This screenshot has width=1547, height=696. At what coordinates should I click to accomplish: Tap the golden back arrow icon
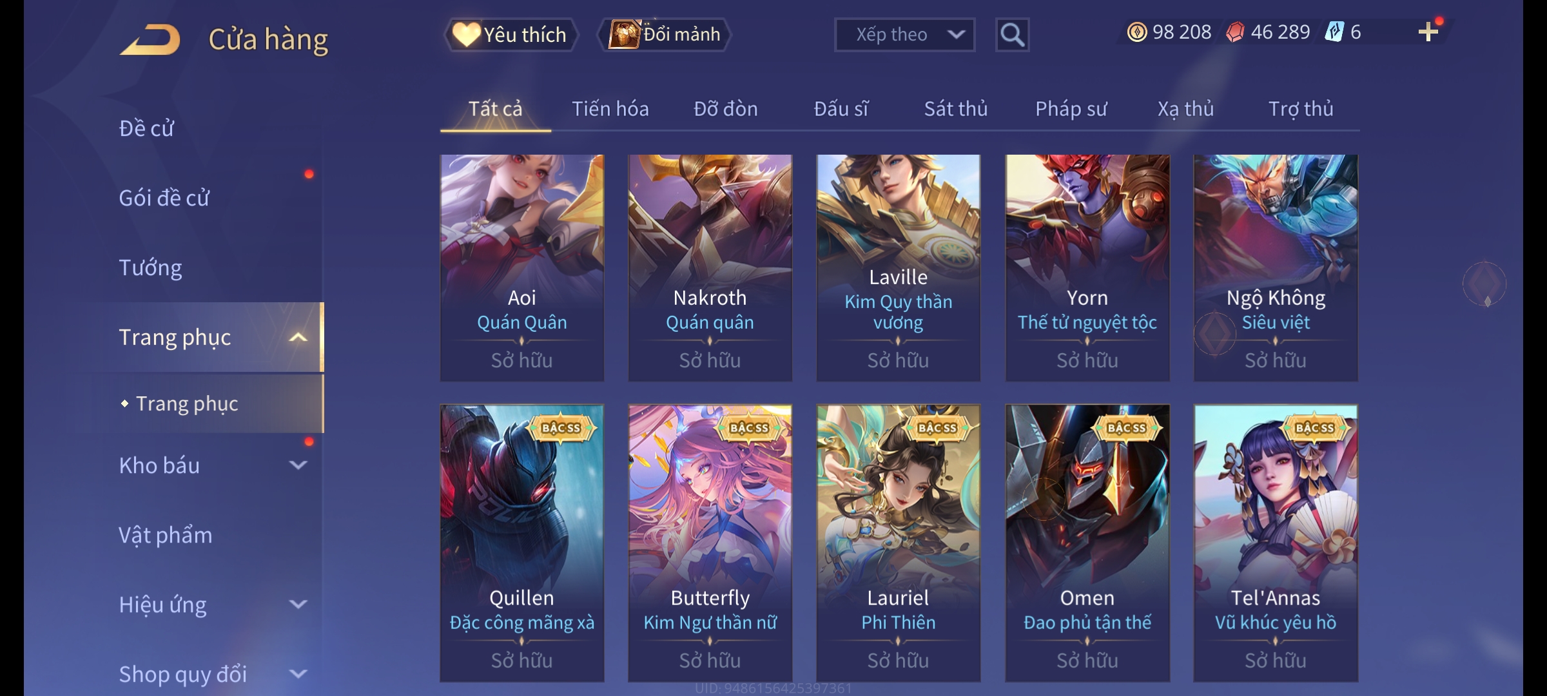tap(151, 39)
